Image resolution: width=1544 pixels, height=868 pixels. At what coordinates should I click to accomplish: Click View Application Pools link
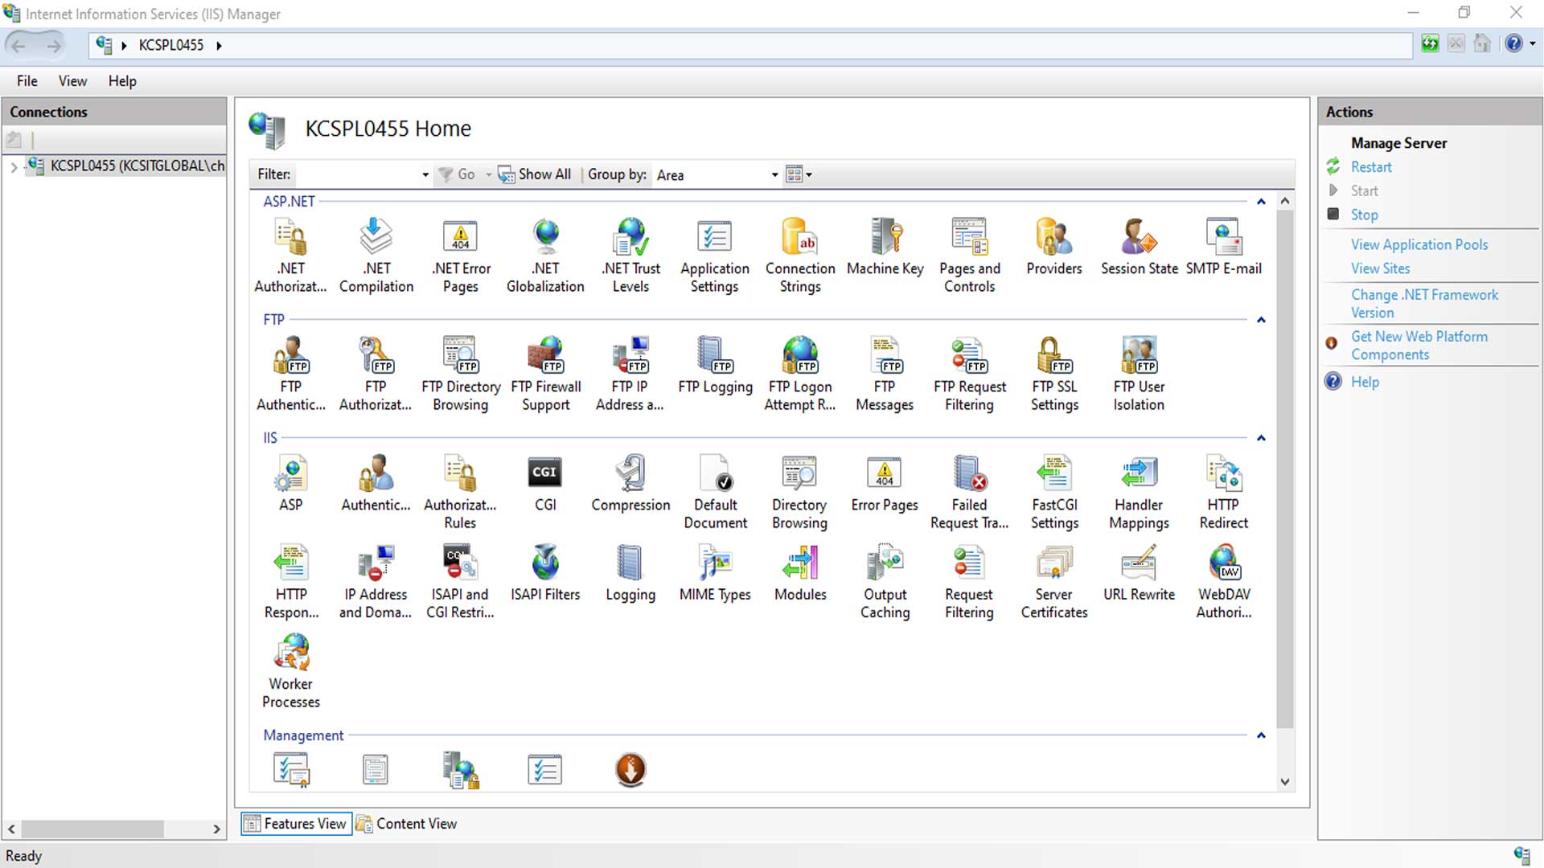tap(1419, 244)
